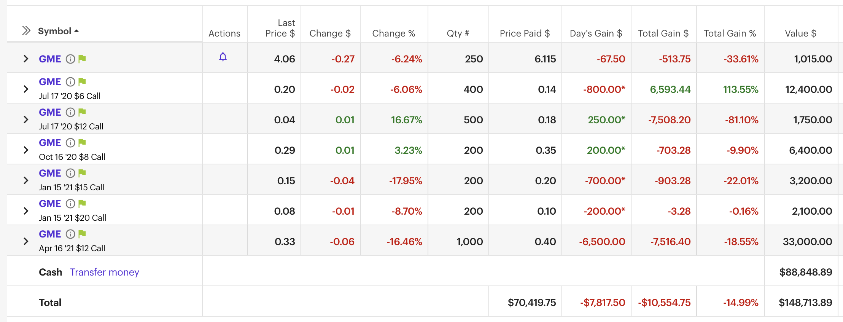
Task: Select value 33,000.00 cell
Action: pyautogui.click(x=807, y=242)
